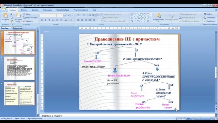Image resolution: width=218 pixels, height=123 pixels.
Task: Open the Дизайн ribbon tab
Action: click(35, 10)
